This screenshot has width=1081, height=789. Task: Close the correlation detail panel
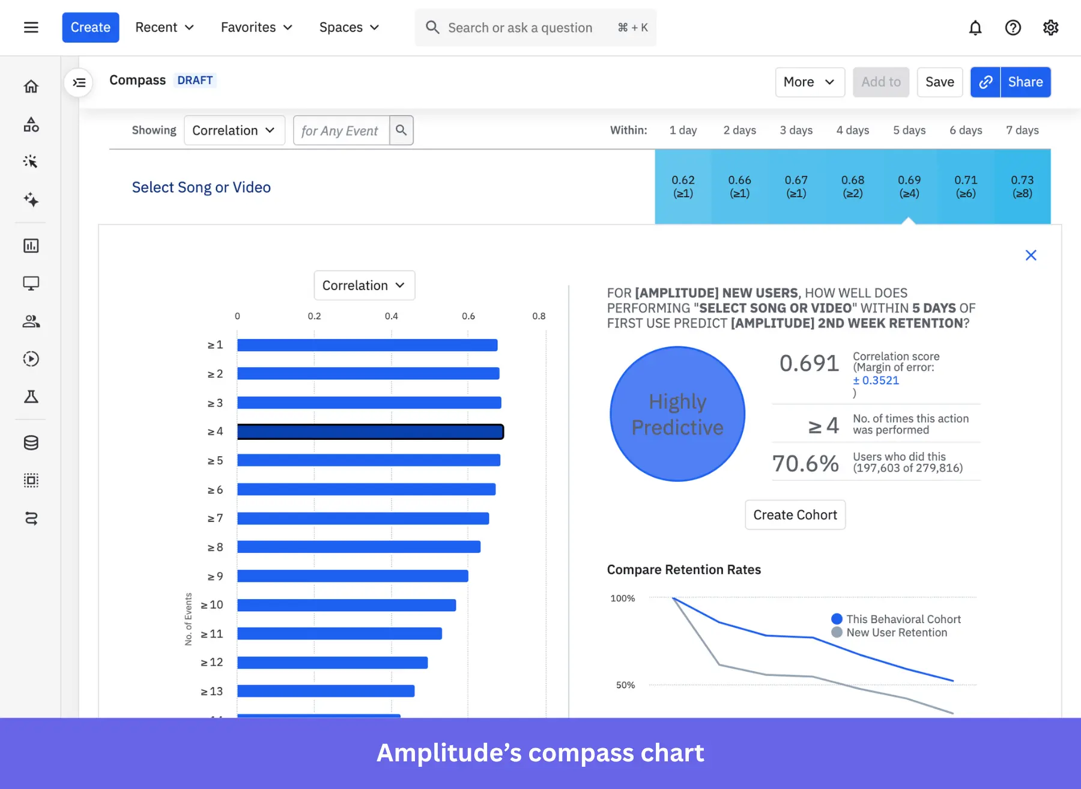tap(1031, 255)
